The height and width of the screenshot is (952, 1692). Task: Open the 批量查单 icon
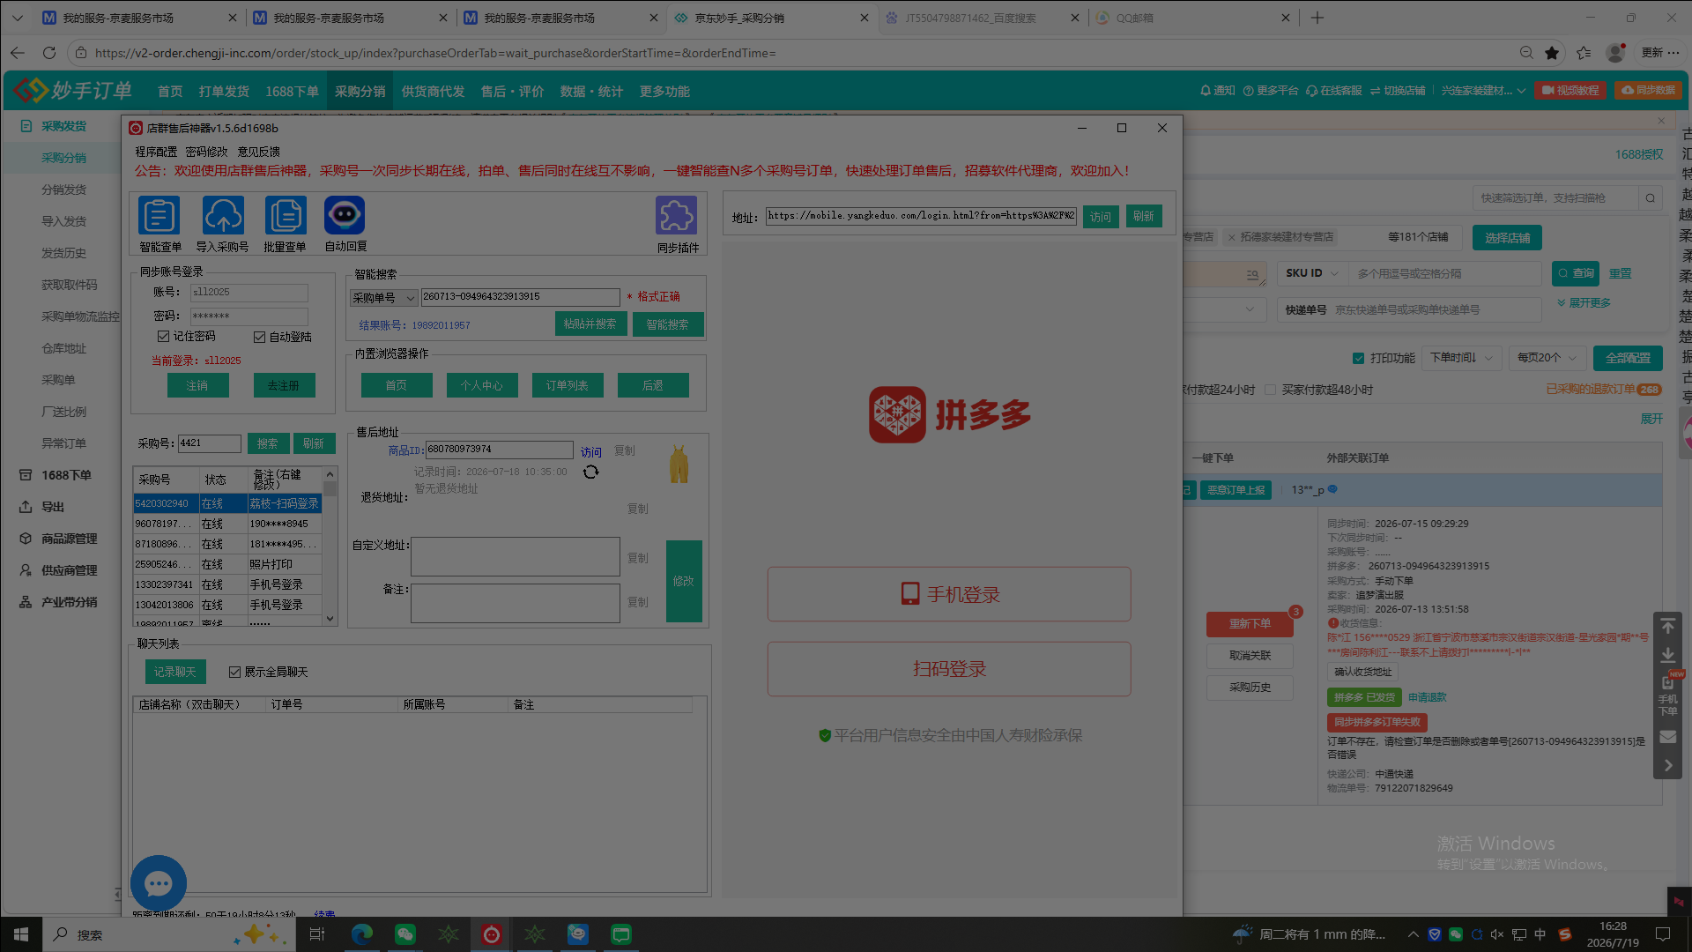tap(286, 216)
